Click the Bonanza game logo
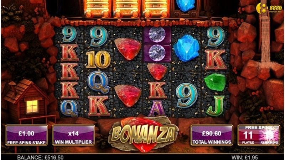Image resolution: width=285 pixels, height=160 pixels. [144, 134]
